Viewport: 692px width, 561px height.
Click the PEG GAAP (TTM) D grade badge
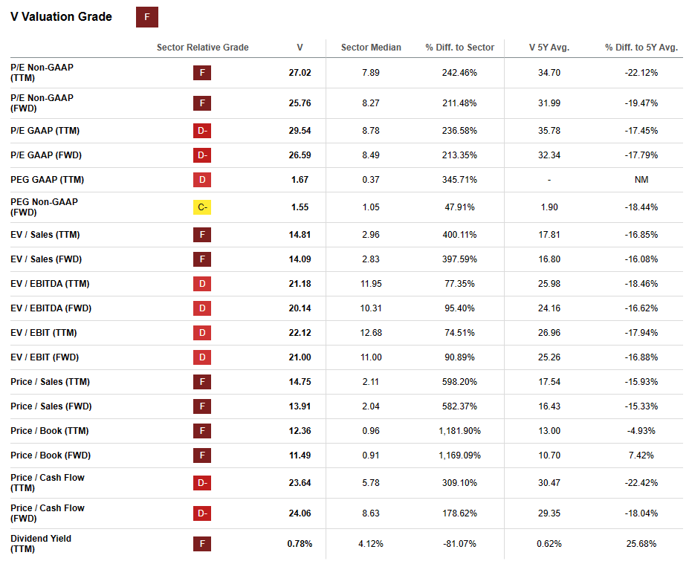pyautogui.click(x=201, y=180)
